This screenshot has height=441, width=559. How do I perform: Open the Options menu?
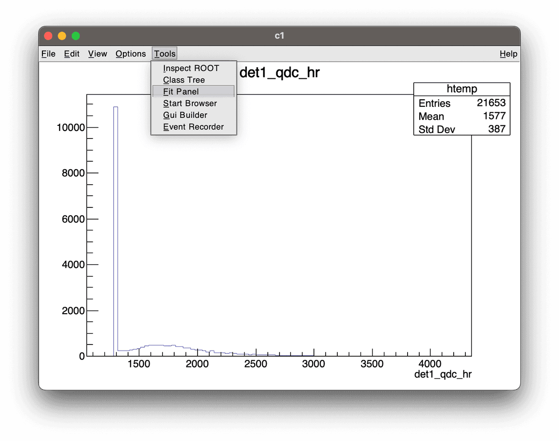pyautogui.click(x=130, y=54)
